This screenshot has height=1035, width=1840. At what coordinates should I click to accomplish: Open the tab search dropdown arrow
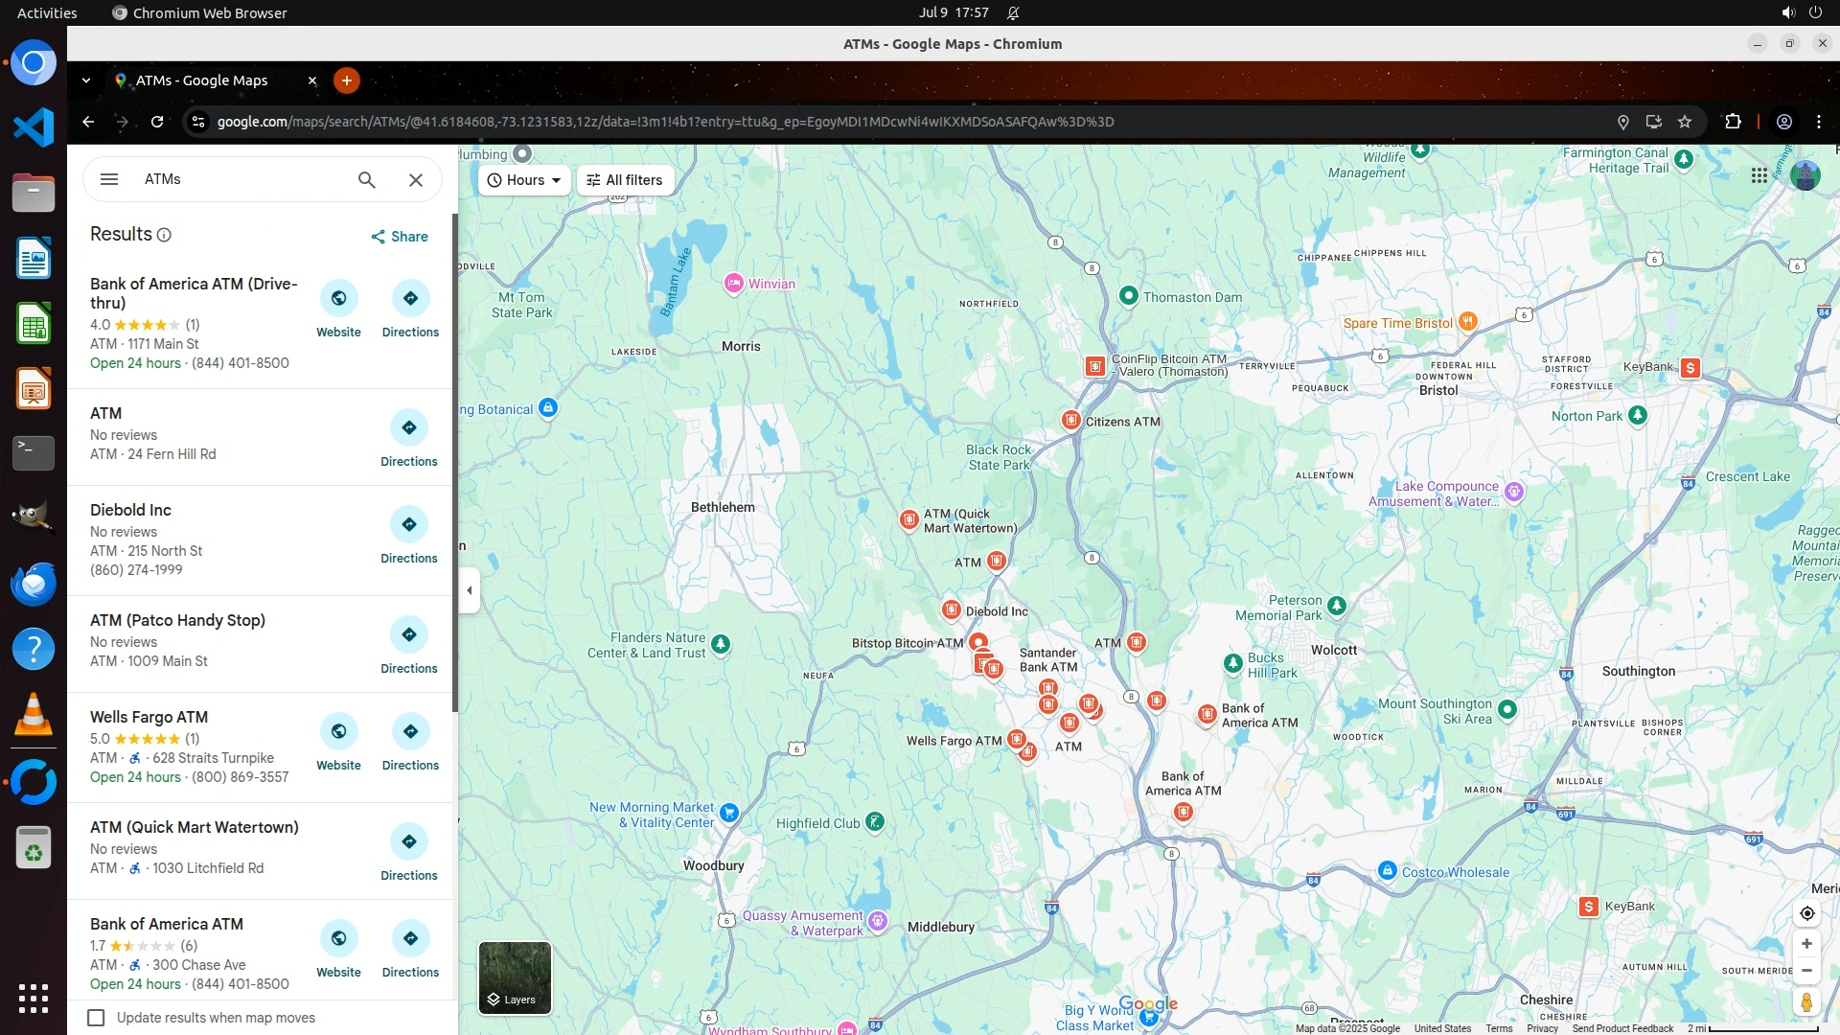(86, 80)
